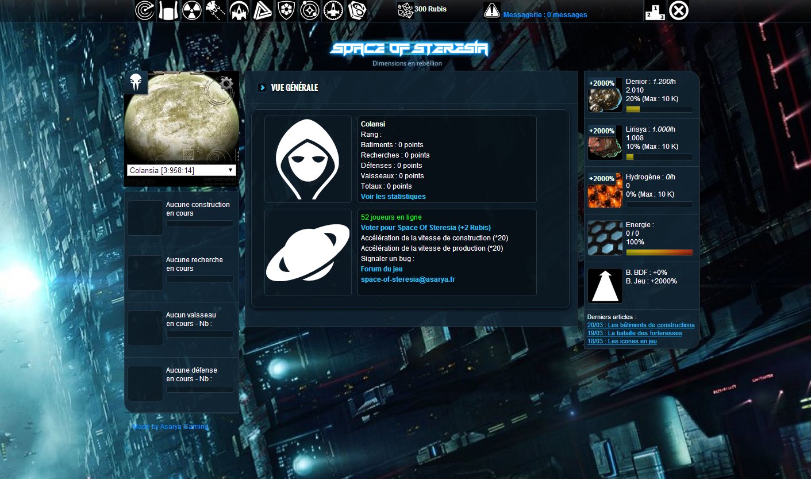The height and width of the screenshot is (479, 811).
Task: Click the 300 Rubis text
Action: click(431, 9)
